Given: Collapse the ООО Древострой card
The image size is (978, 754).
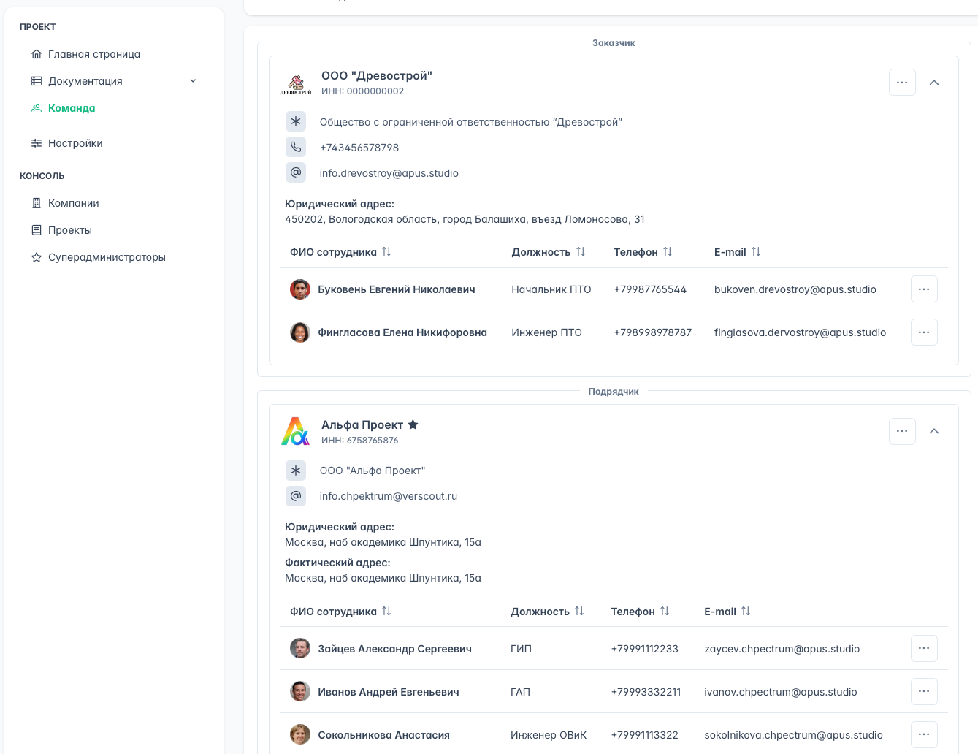Looking at the screenshot, I should [934, 83].
